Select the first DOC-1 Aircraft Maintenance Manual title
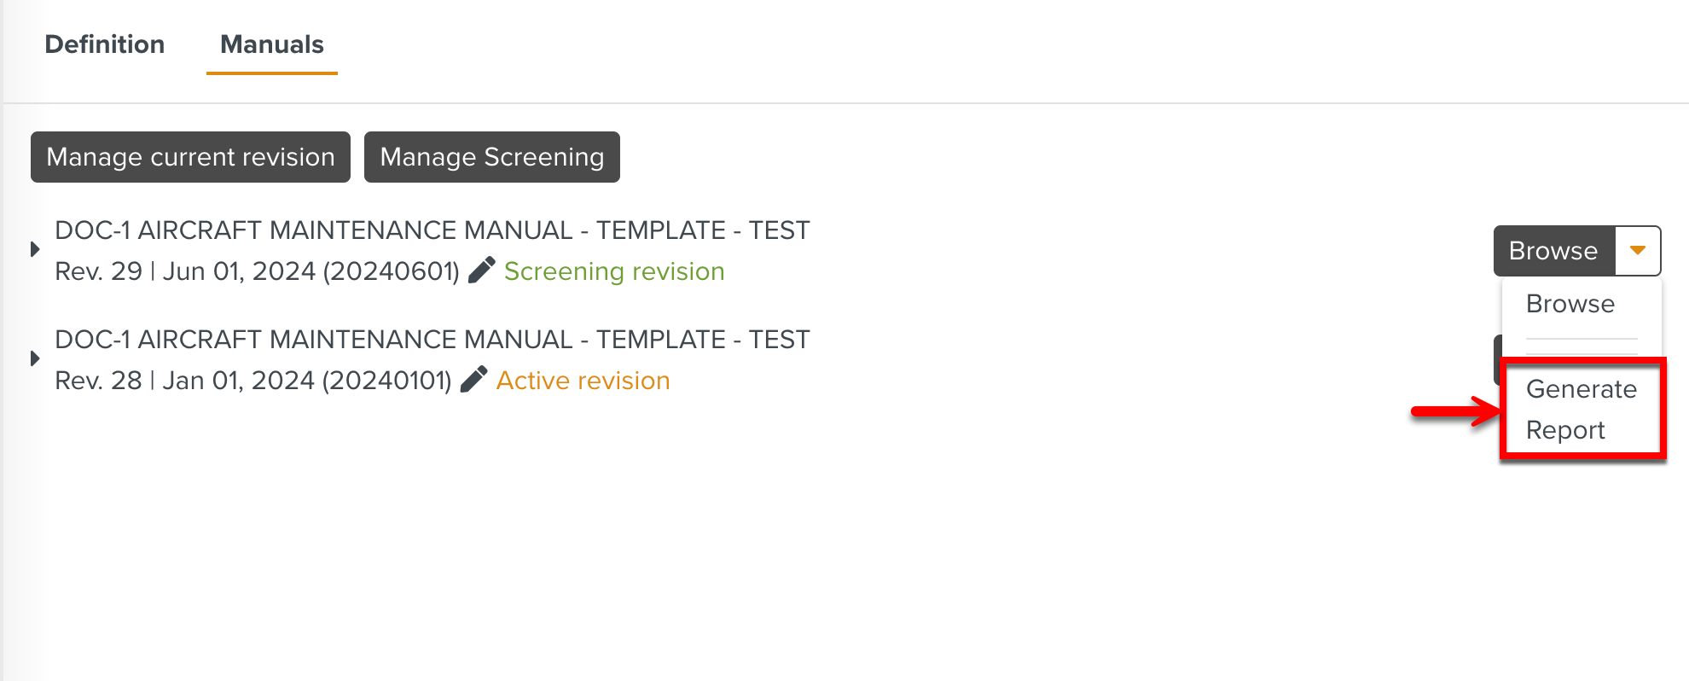 pos(432,230)
